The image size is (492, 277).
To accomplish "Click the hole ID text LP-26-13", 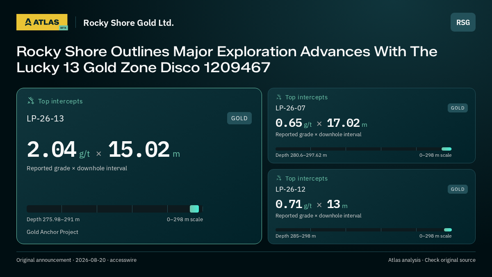I will (45, 119).
